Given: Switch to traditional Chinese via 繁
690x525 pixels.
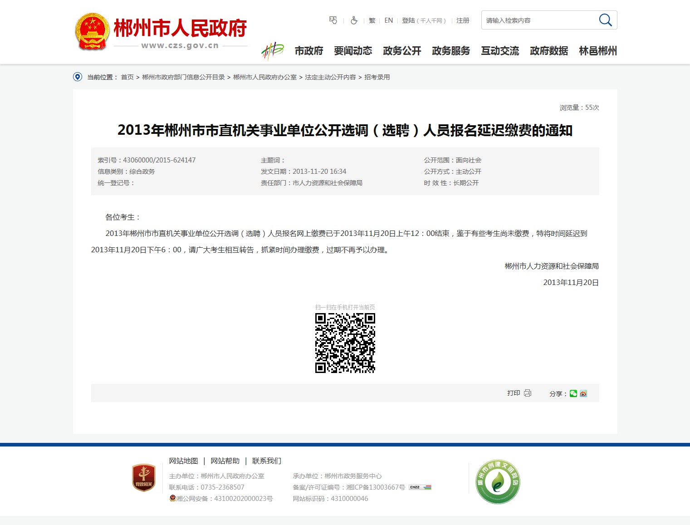Looking at the screenshot, I should point(372,20).
